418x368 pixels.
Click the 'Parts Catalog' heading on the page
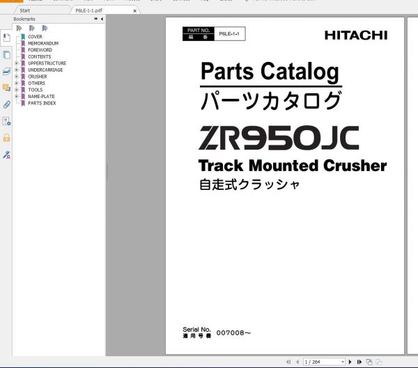[x=270, y=71]
